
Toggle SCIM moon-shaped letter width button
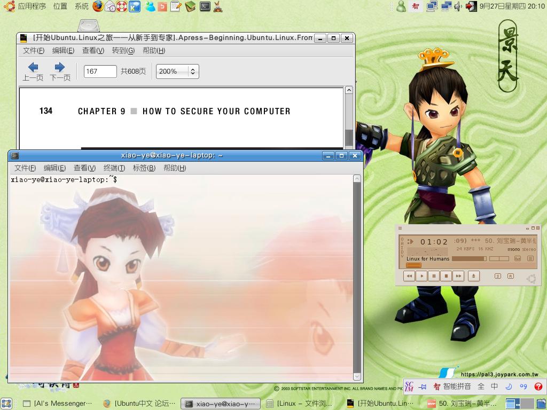509,387
